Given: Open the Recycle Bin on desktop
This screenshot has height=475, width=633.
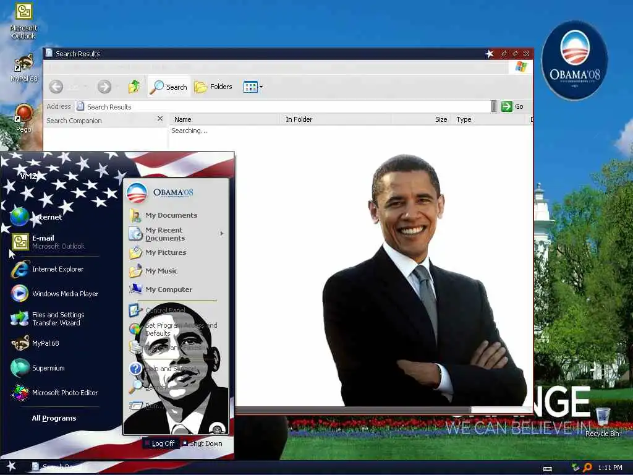Looking at the screenshot, I should point(602,422).
